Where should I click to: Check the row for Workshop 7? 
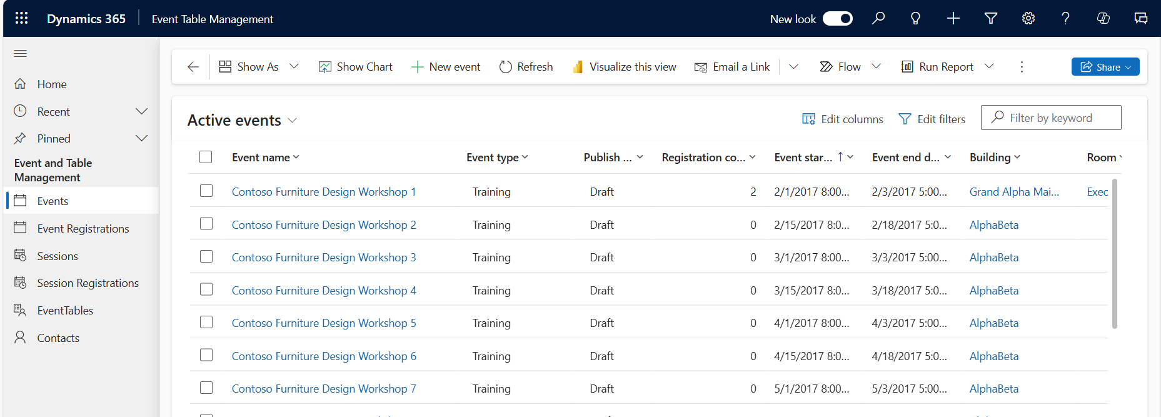tap(206, 388)
